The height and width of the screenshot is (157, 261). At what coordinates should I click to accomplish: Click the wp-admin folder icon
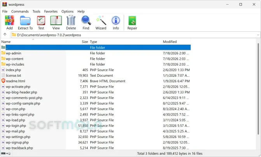coord(3,53)
